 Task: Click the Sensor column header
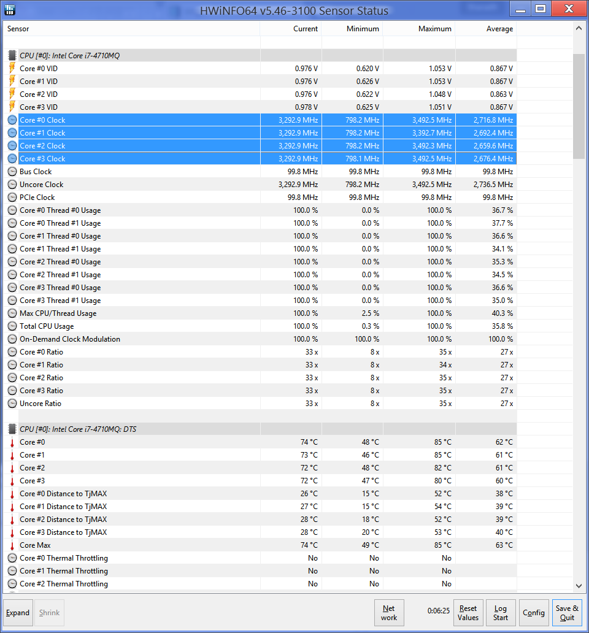[x=131, y=29]
